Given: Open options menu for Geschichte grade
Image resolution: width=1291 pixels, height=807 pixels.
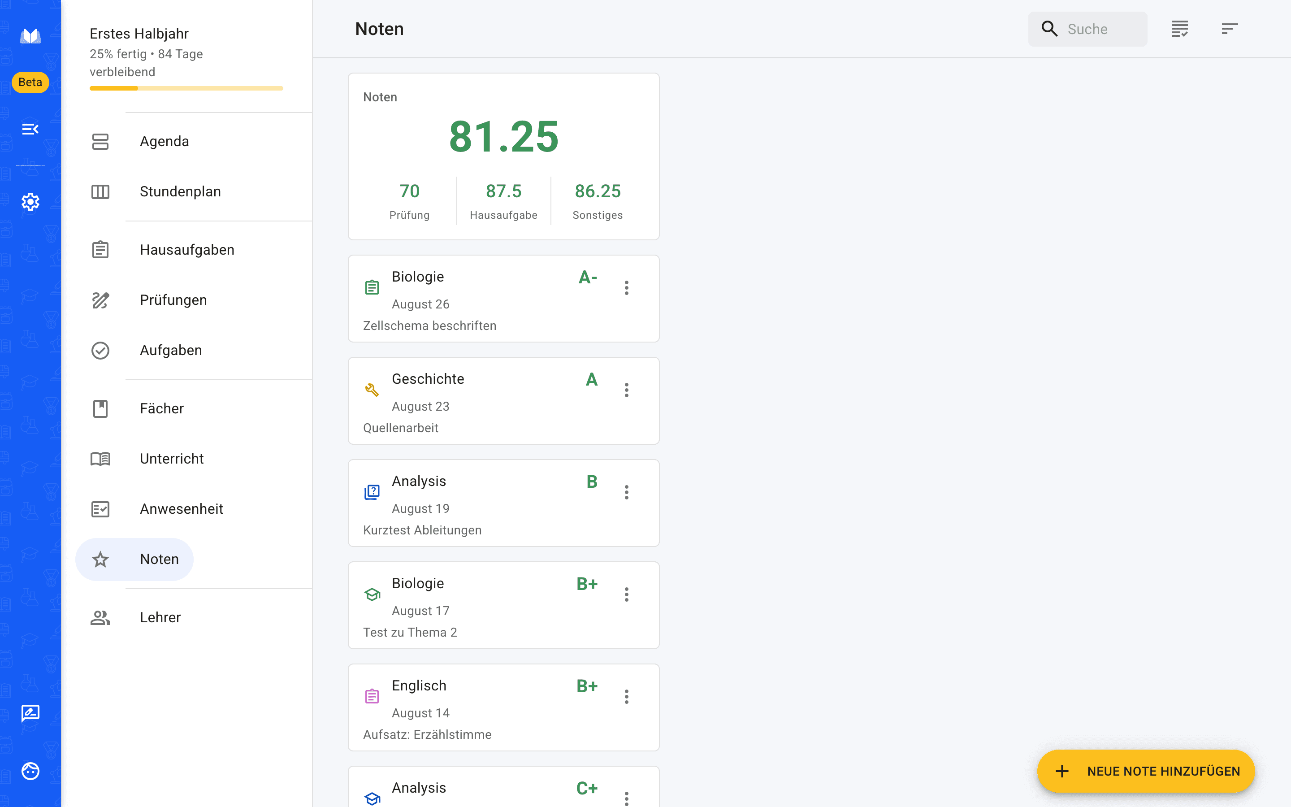Looking at the screenshot, I should (627, 390).
